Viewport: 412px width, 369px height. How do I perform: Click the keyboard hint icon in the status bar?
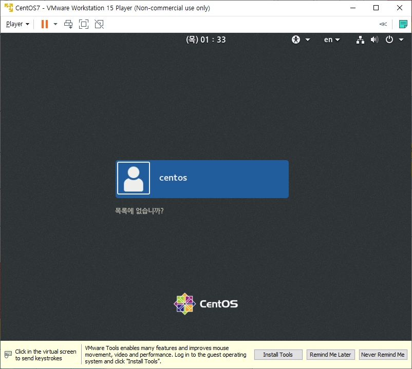(8, 355)
